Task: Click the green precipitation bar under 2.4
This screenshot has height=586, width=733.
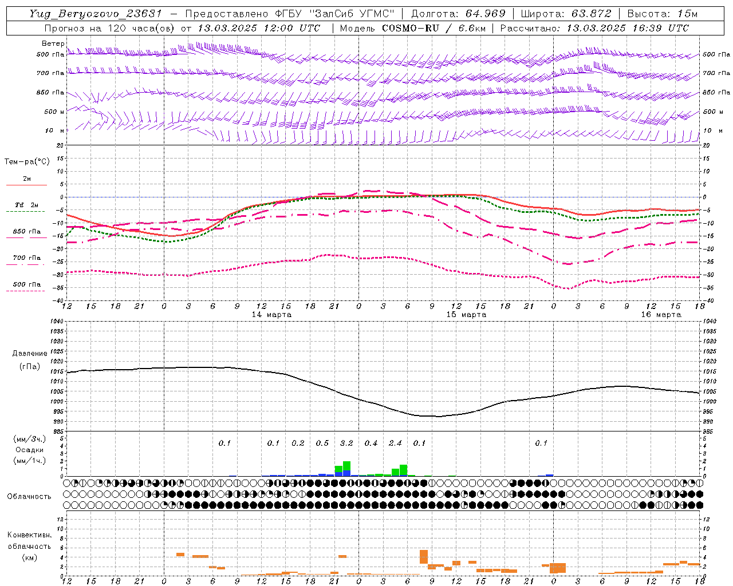Action: [x=403, y=470]
